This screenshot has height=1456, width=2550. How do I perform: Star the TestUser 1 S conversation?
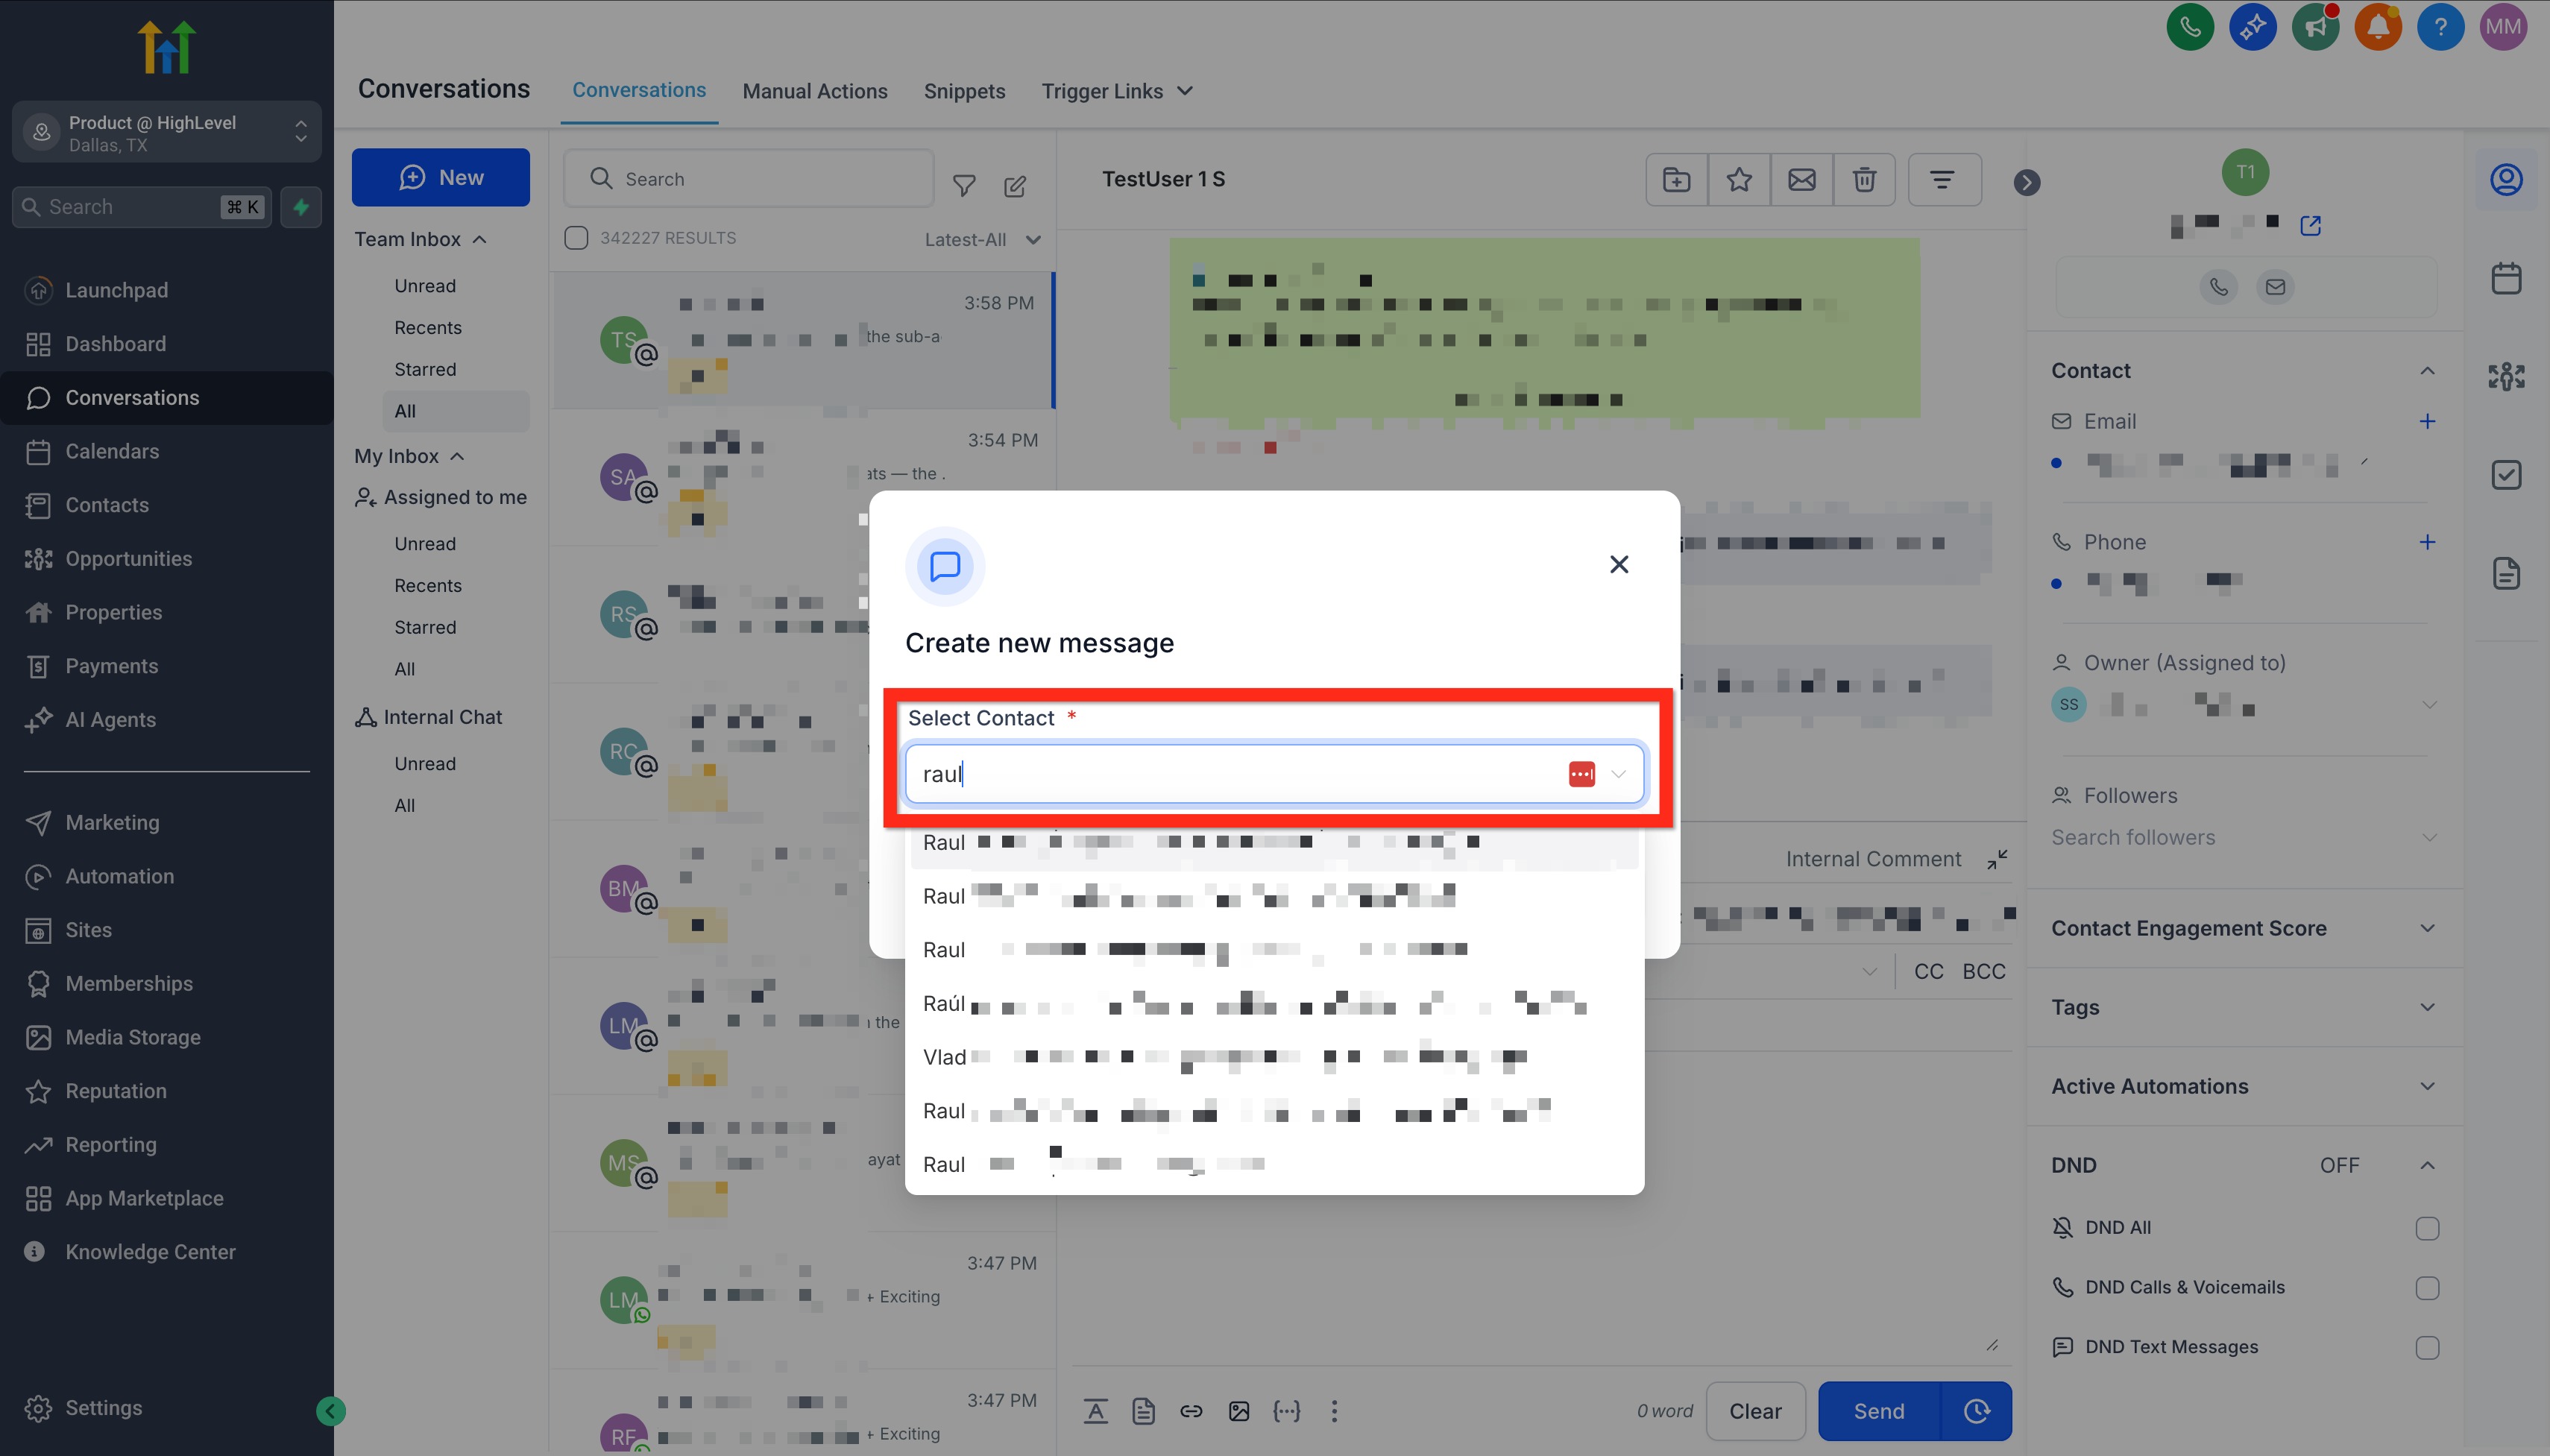(1739, 180)
